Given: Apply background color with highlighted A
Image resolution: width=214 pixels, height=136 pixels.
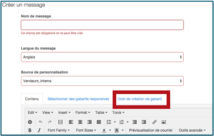Looking at the screenshot, I should point(117,131).
